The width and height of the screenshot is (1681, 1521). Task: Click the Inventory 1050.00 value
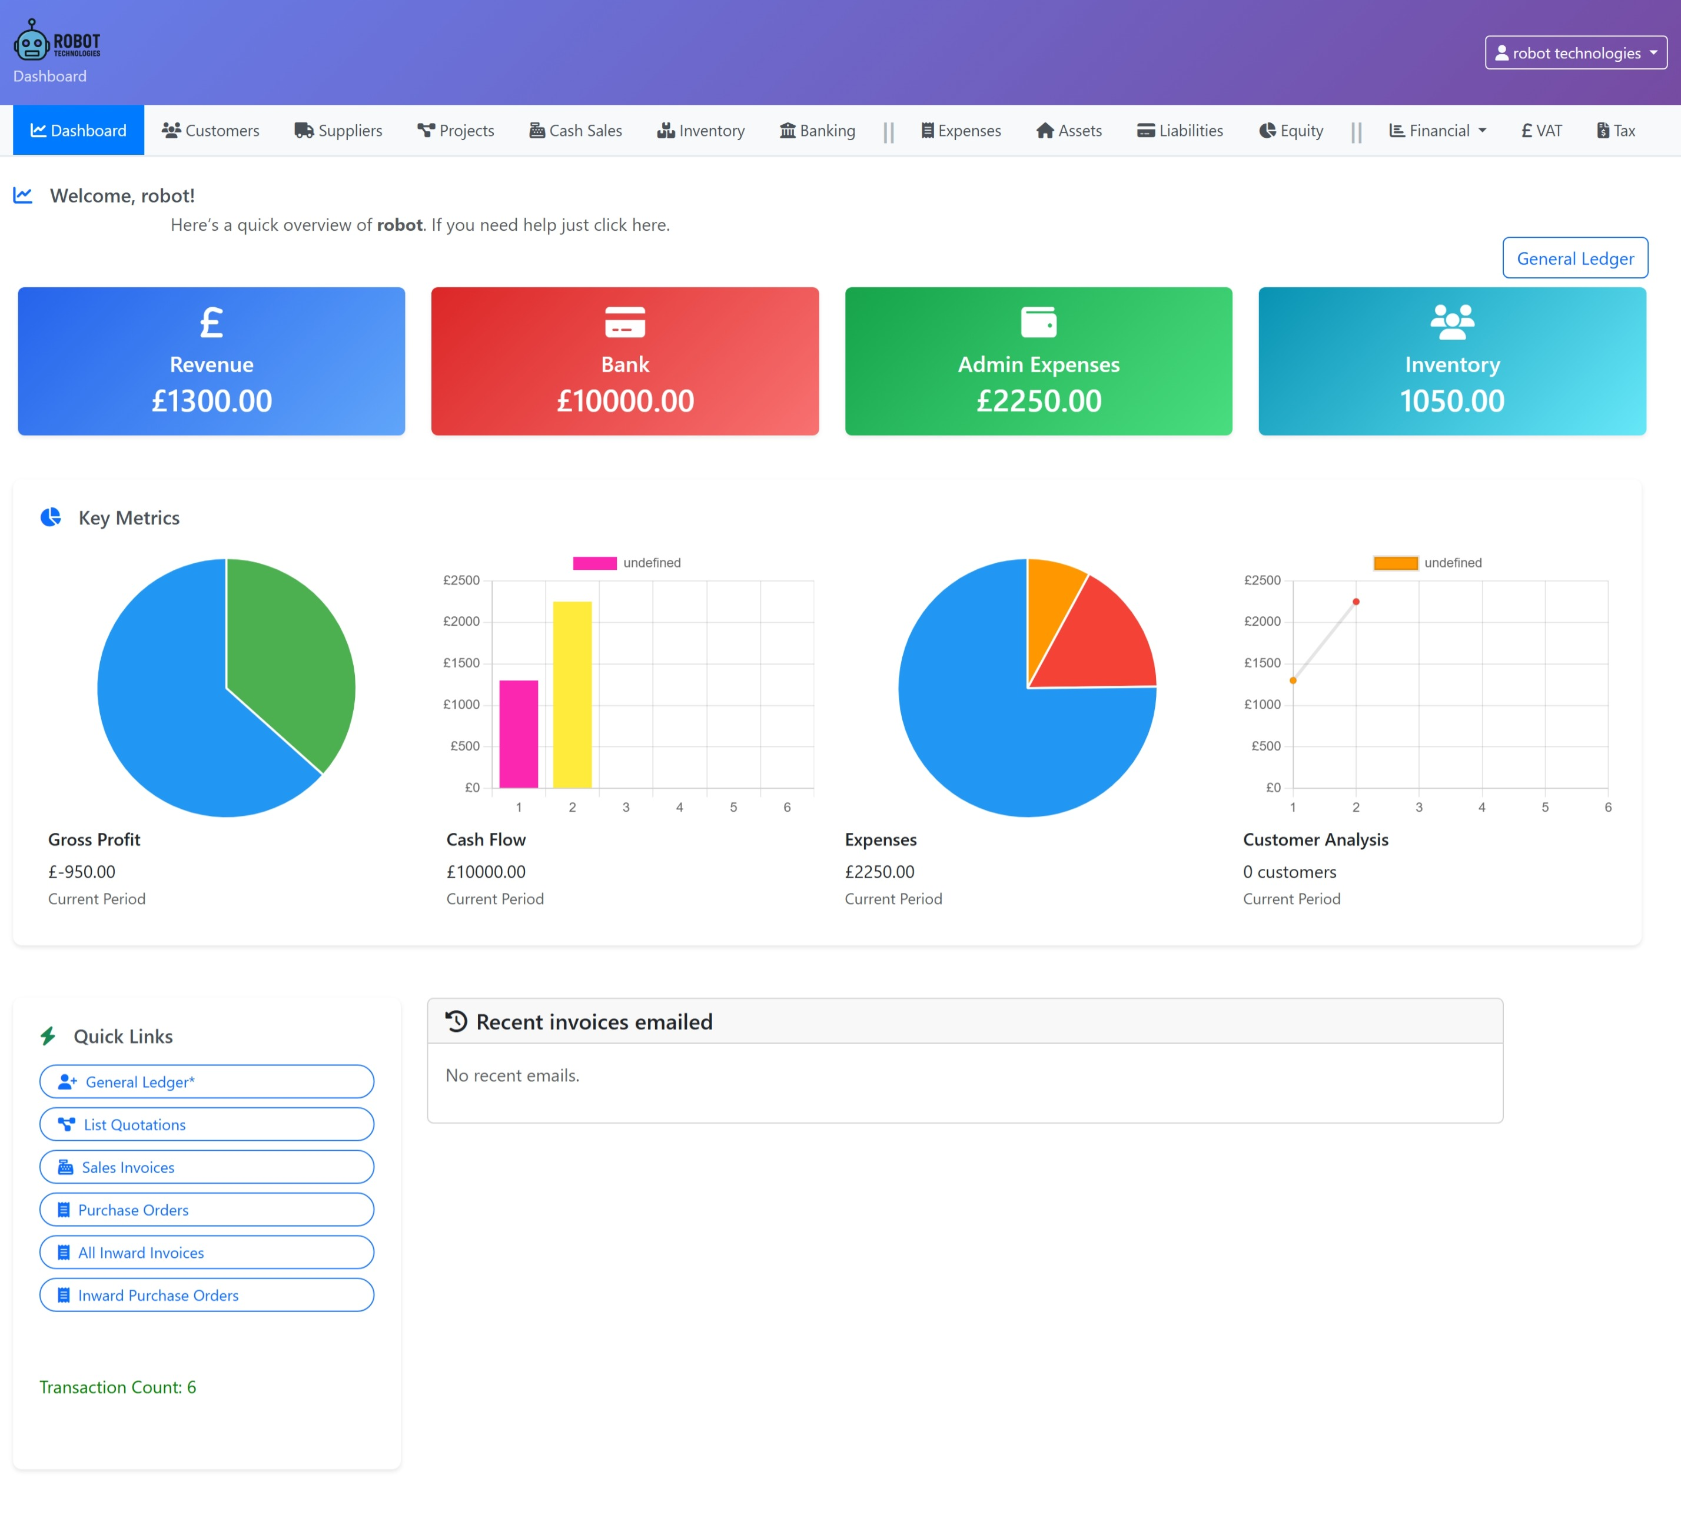(x=1453, y=401)
